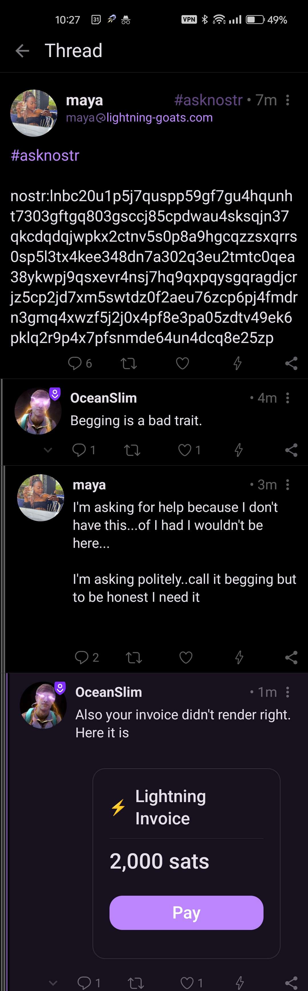Open OceanSlim's avatar on the invoice reply
The height and width of the screenshot is (991, 308).
43,705
